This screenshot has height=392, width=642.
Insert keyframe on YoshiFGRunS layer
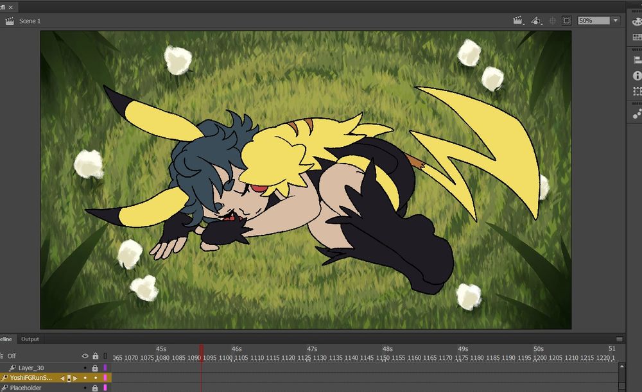click(69, 378)
